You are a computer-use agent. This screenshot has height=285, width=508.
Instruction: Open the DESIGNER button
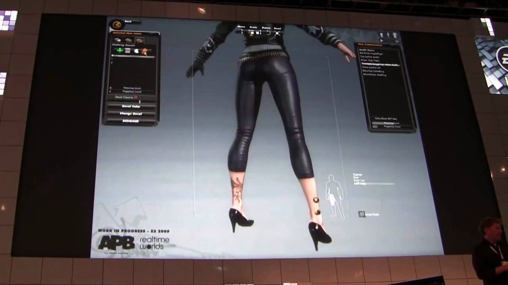coord(131,121)
